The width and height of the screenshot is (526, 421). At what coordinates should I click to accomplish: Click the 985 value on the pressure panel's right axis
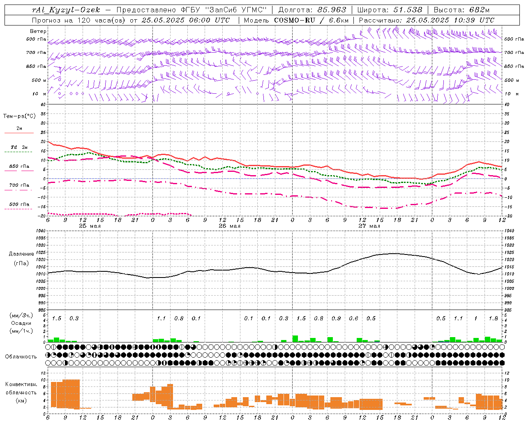coord(509,310)
